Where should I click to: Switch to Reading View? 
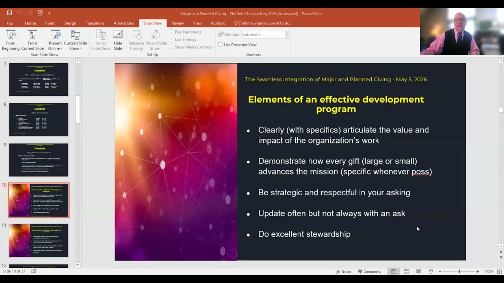(419, 271)
